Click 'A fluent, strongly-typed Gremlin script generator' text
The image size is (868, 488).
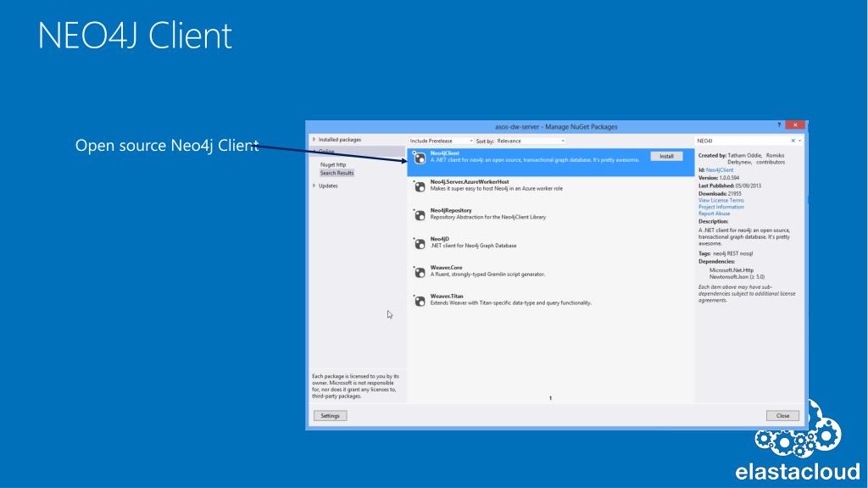[487, 274]
